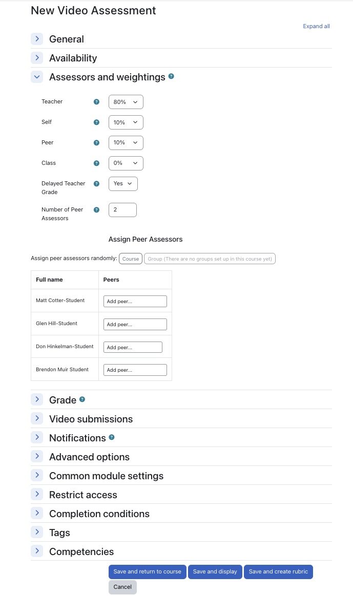Open help icon for Delayed Teacher Grade
The width and height of the screenshot is (353, 596).
[x=97, y=184]
